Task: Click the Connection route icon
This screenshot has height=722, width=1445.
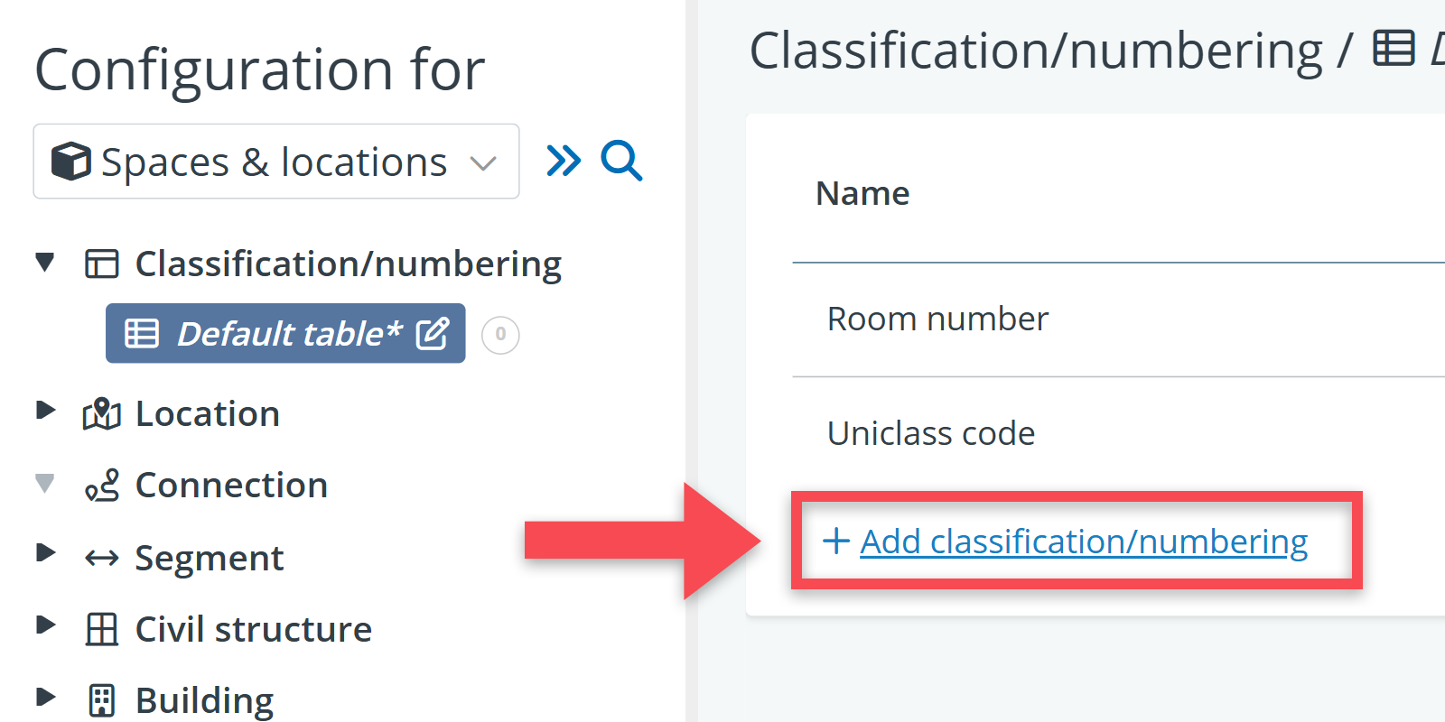Action: tap(101, 486)
